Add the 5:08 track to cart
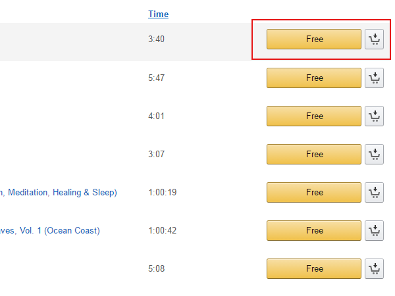Screen dimensions: 395x296 point(374,269)
